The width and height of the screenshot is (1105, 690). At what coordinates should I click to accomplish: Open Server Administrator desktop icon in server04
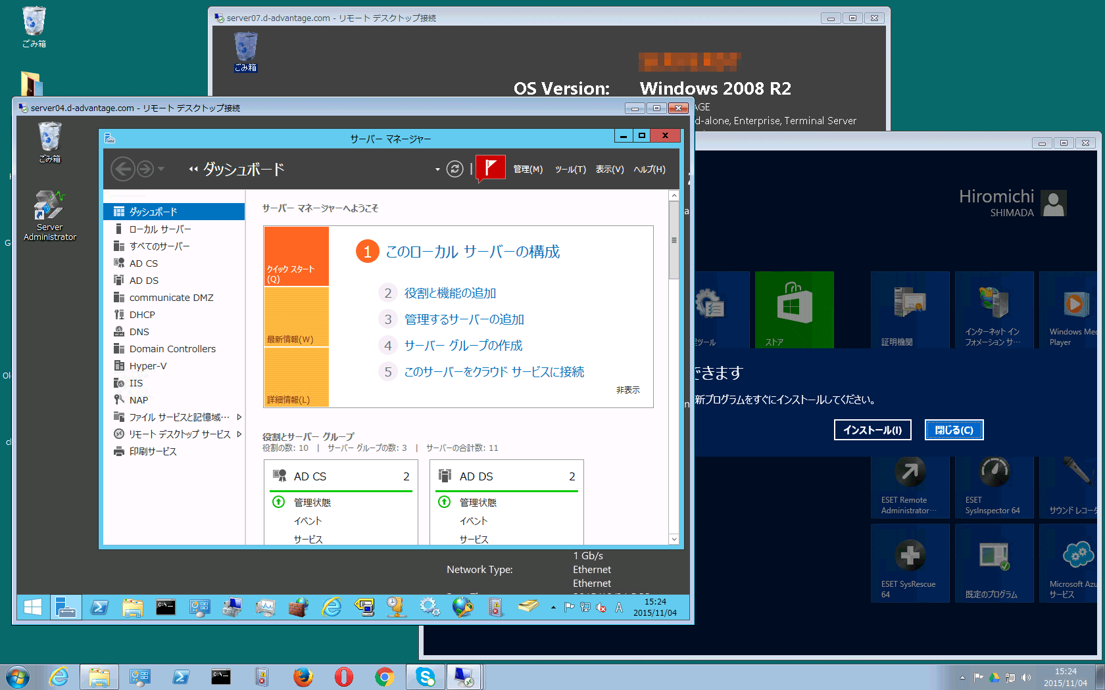coord(50,216)
